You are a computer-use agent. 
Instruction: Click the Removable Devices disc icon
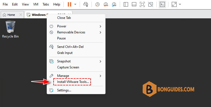tap(51, 32)
